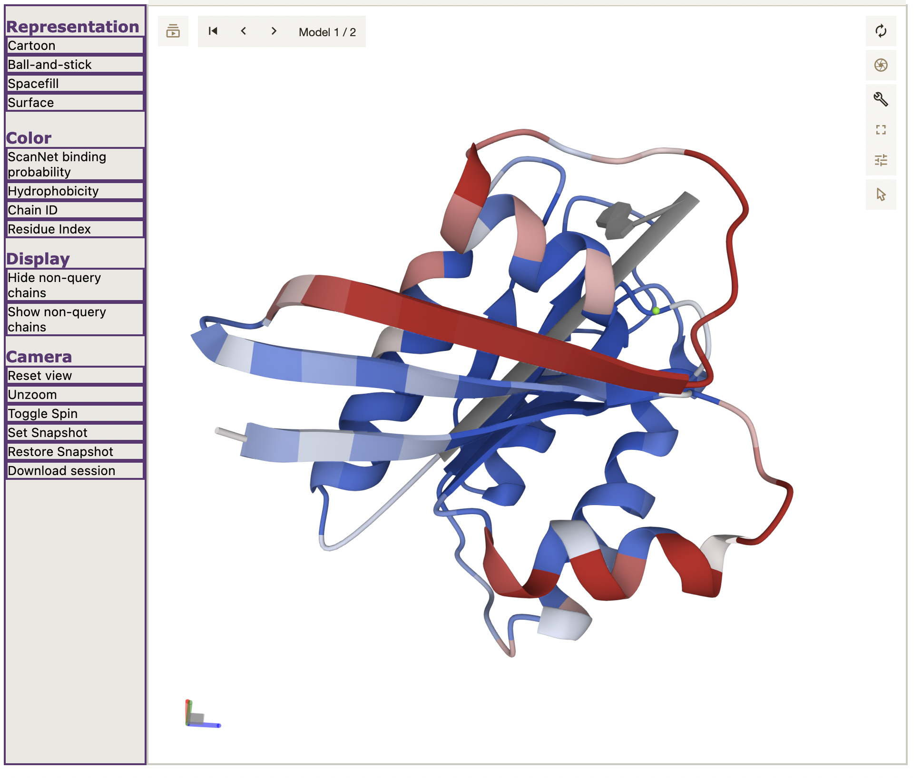Advance to the next model

click(274, 31)
